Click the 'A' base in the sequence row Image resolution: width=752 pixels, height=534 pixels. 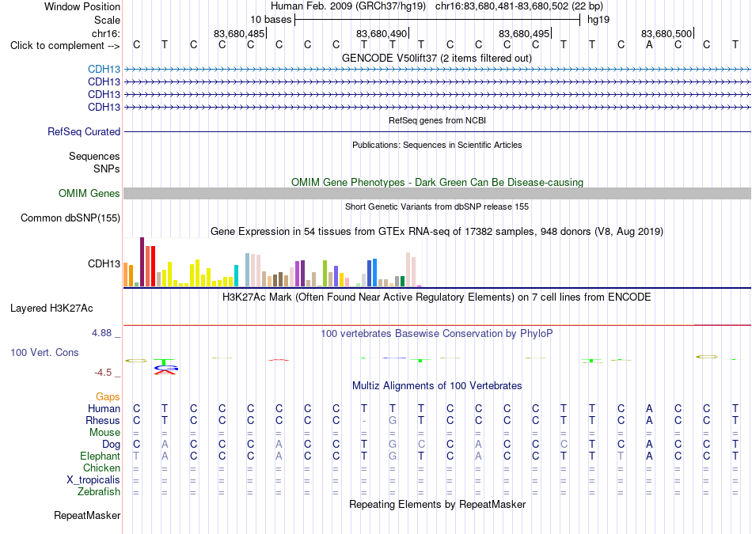click(x=649, y=45)
